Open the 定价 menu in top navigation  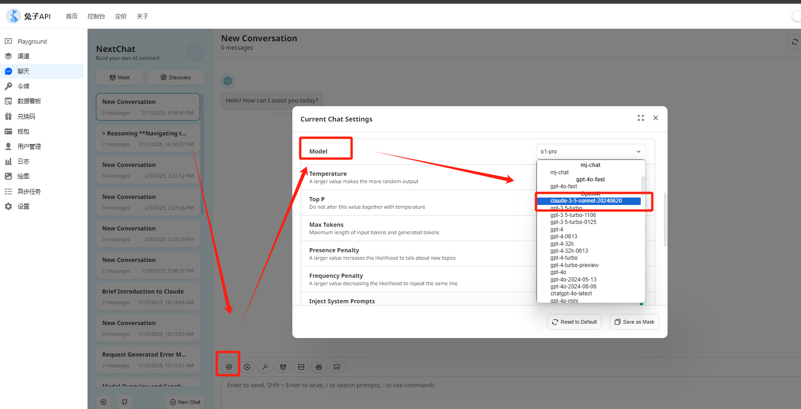121,16
